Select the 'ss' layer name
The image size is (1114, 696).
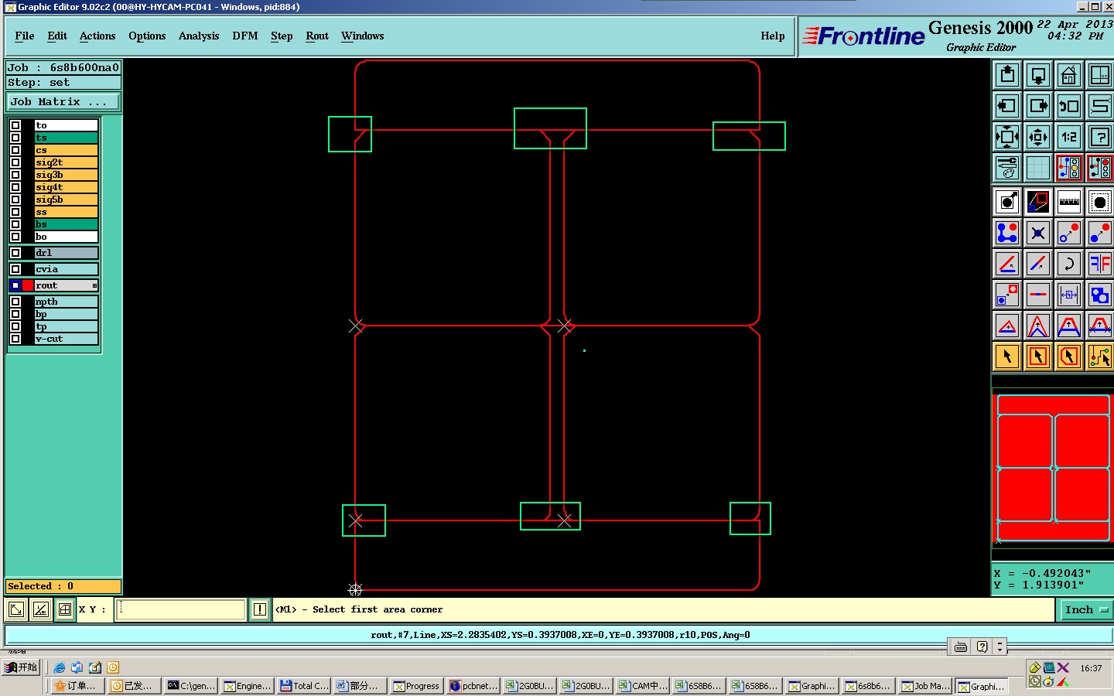(67, 212)
